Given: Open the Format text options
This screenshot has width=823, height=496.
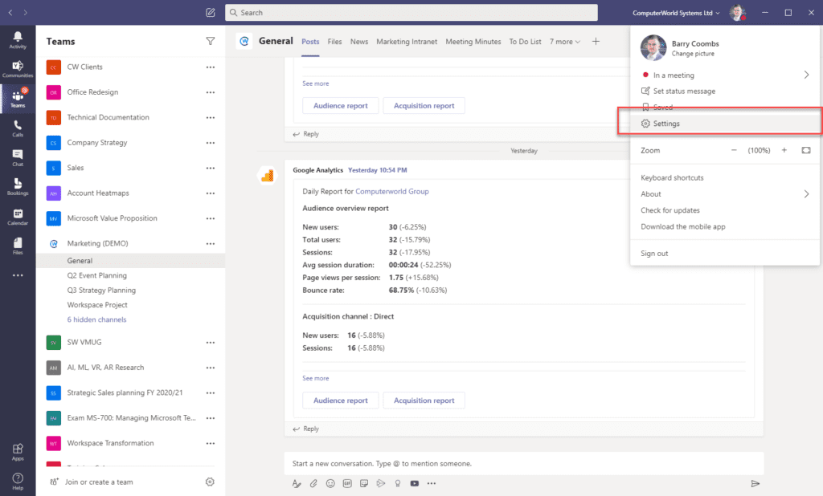Looking at the screenshot, I should click(x=297, y=483).
